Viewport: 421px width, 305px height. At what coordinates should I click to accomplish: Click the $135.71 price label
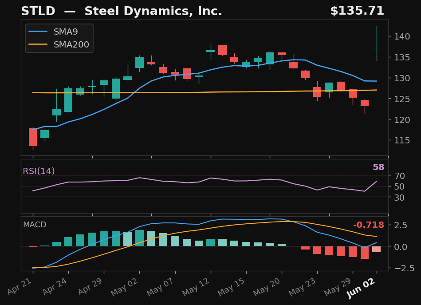tap(357, 11)
